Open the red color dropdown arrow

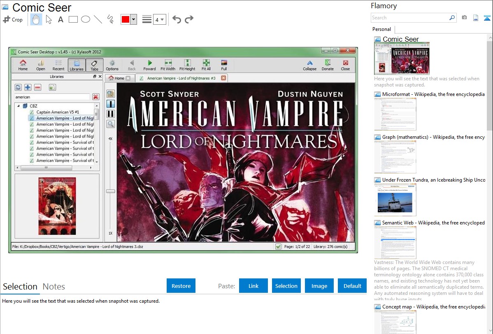(133, 19)
